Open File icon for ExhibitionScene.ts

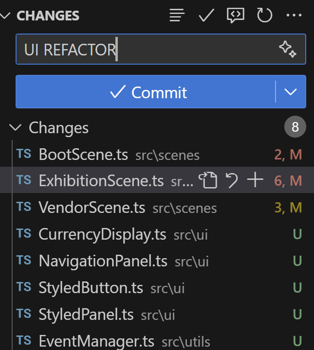[x=209, y=181]
